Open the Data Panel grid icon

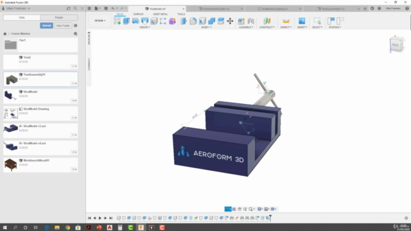pyautogui.click(x=89, y=8)
